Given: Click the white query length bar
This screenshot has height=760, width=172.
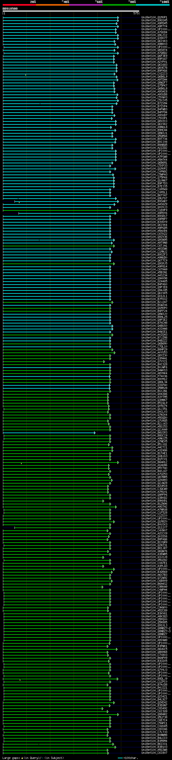Looking at the screenshot, I should (x=71, y=11).
